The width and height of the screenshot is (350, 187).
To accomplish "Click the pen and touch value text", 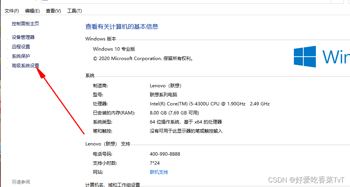I will coord(186,131).
